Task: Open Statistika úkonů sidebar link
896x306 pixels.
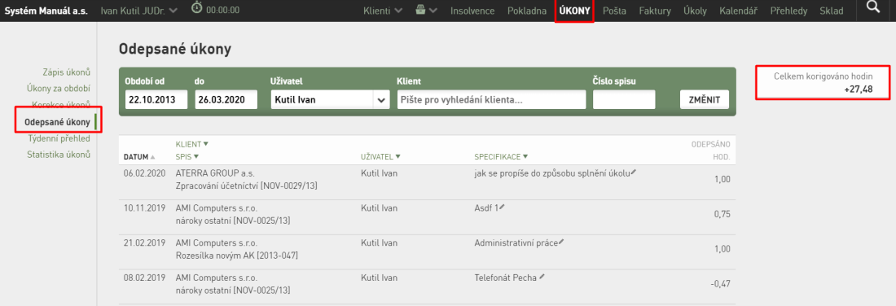Action: [x=59, y=154]
